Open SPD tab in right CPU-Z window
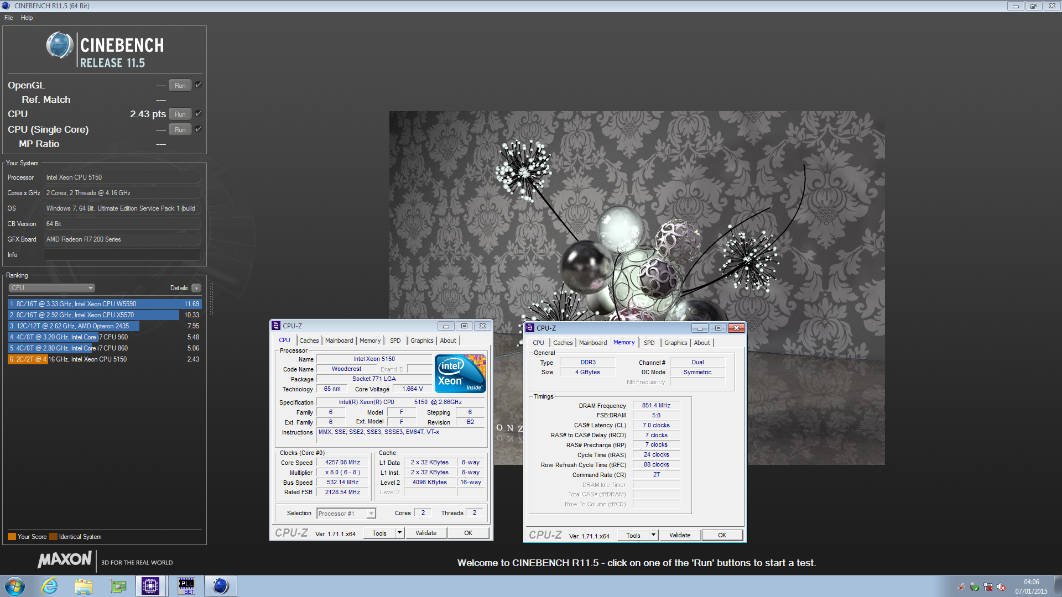This screenshot has height=597, width=1062. [x=649, y=343]
